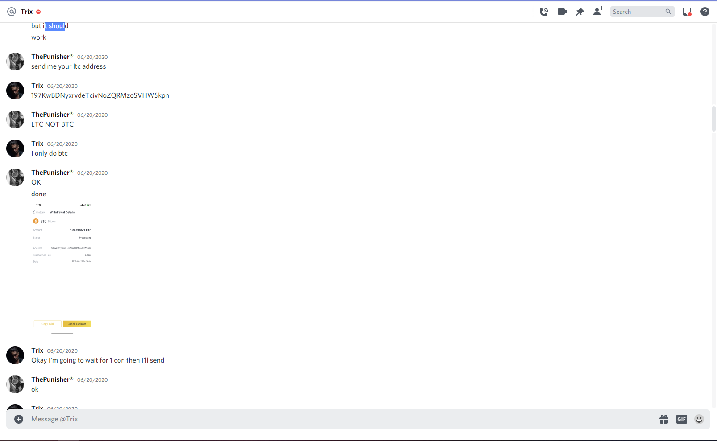
Task: Click the attach file plus button
Action: pos(19,419)
